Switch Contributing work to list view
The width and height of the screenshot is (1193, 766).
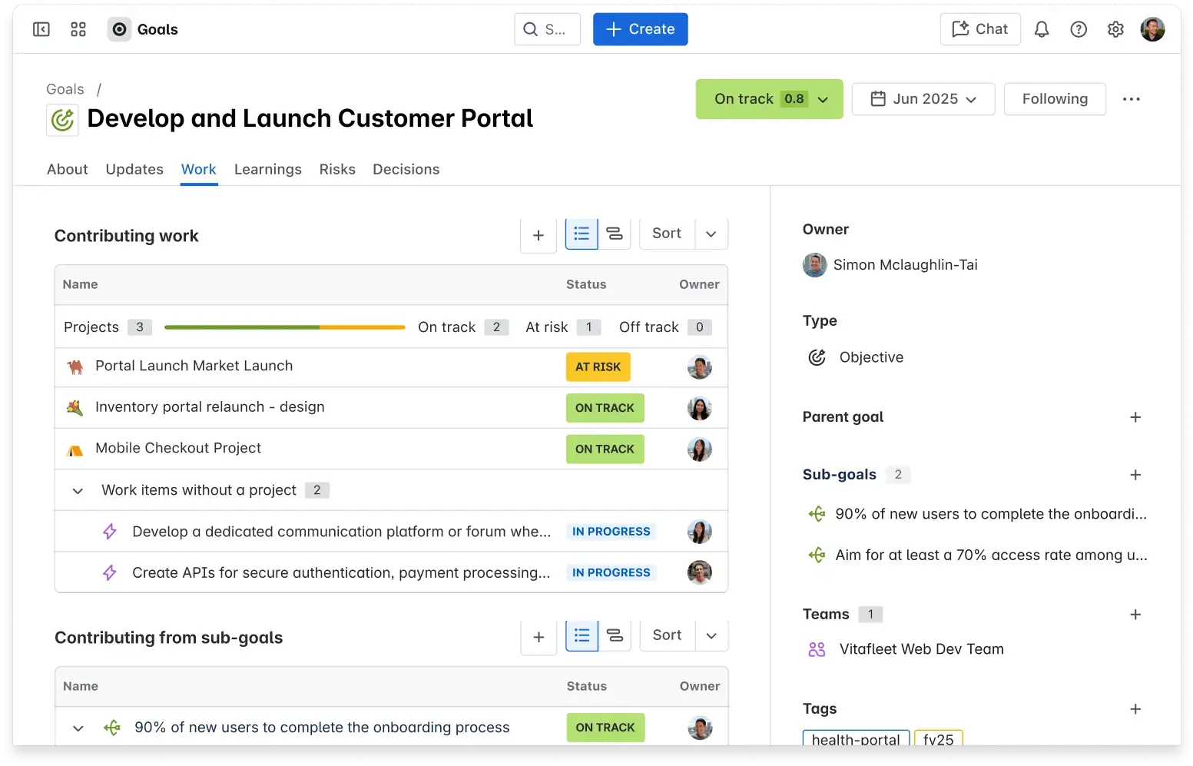pyautogui.click(x=582, y=234)
